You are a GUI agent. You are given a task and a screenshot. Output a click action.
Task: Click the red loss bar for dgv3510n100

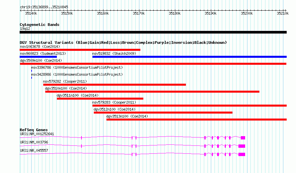pyautogui.click(x=152, y=92)
